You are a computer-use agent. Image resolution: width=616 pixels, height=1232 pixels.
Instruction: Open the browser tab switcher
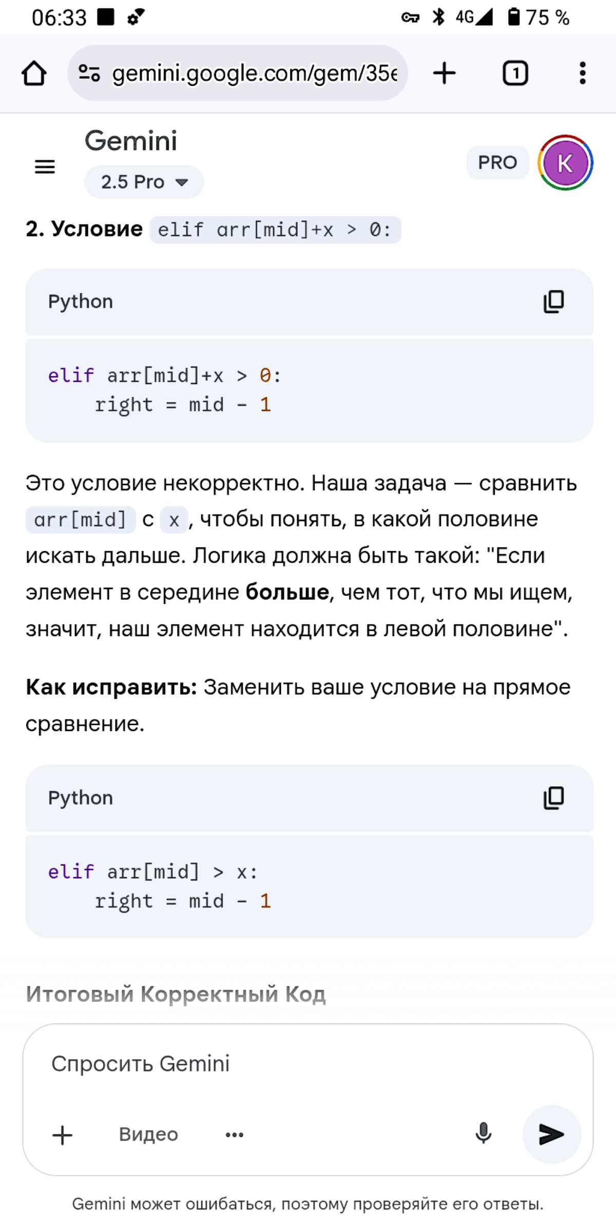[515, 73]
